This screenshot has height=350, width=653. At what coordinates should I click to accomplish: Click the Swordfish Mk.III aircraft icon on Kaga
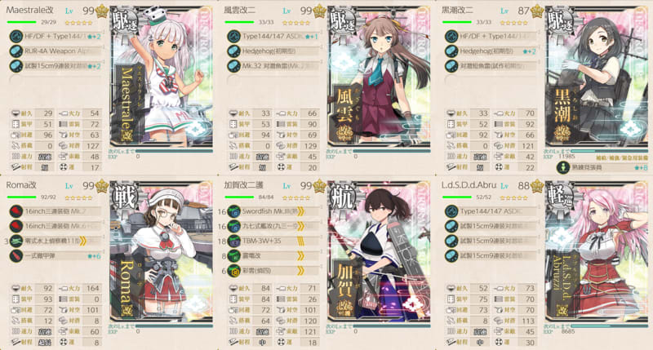coord(234,211)
